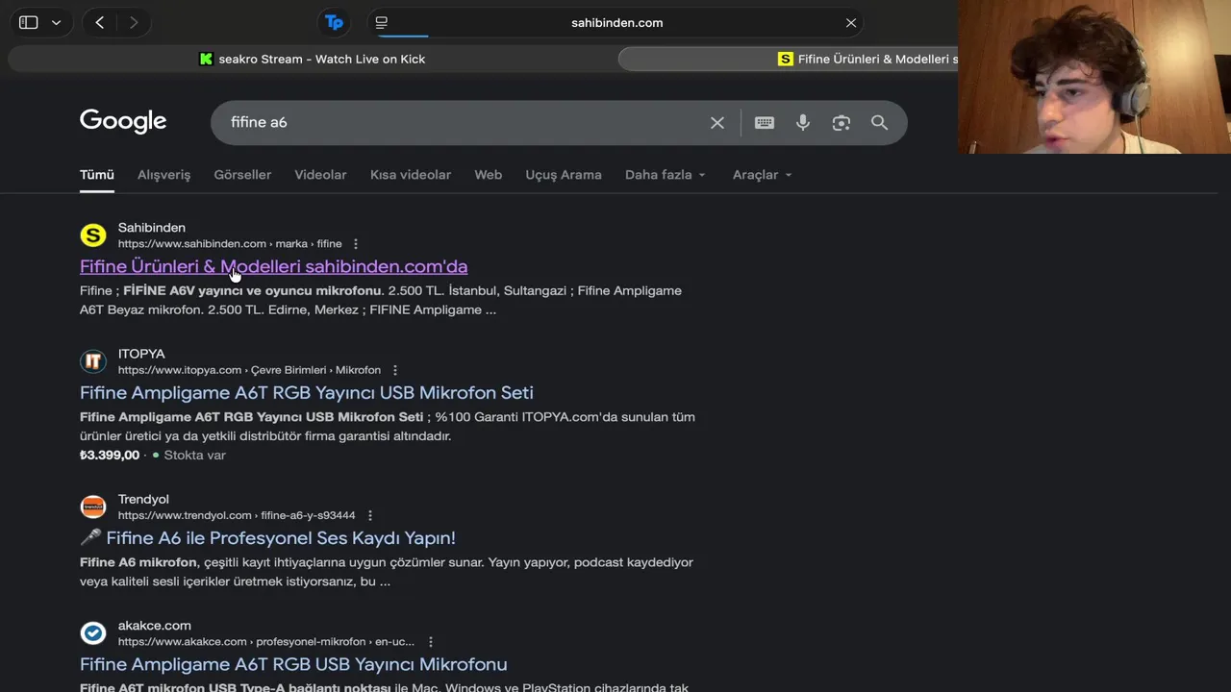Click the Google logo

click(x=123, y=121)
